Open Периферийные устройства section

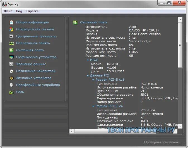tap(38, 85)
